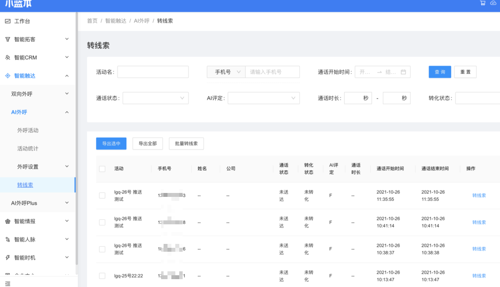Click the 智能拓客 funnel icon in sidebar

[x=7, y=39]
